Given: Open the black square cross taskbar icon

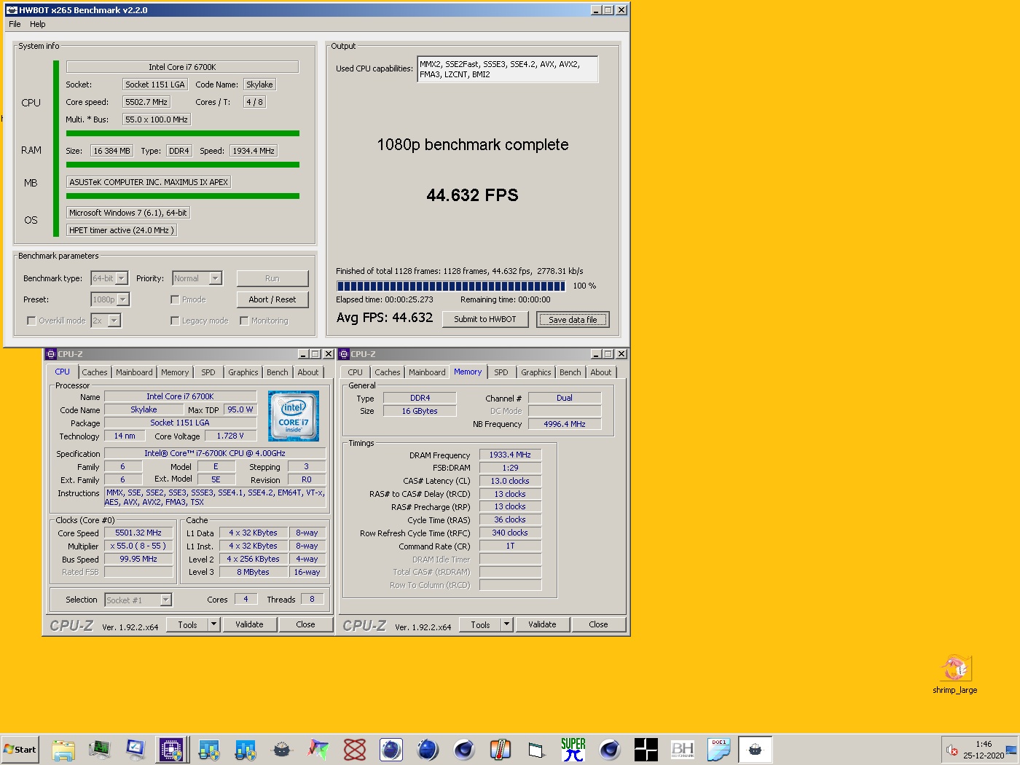Looking at the screenshot, I should [646, 750].
